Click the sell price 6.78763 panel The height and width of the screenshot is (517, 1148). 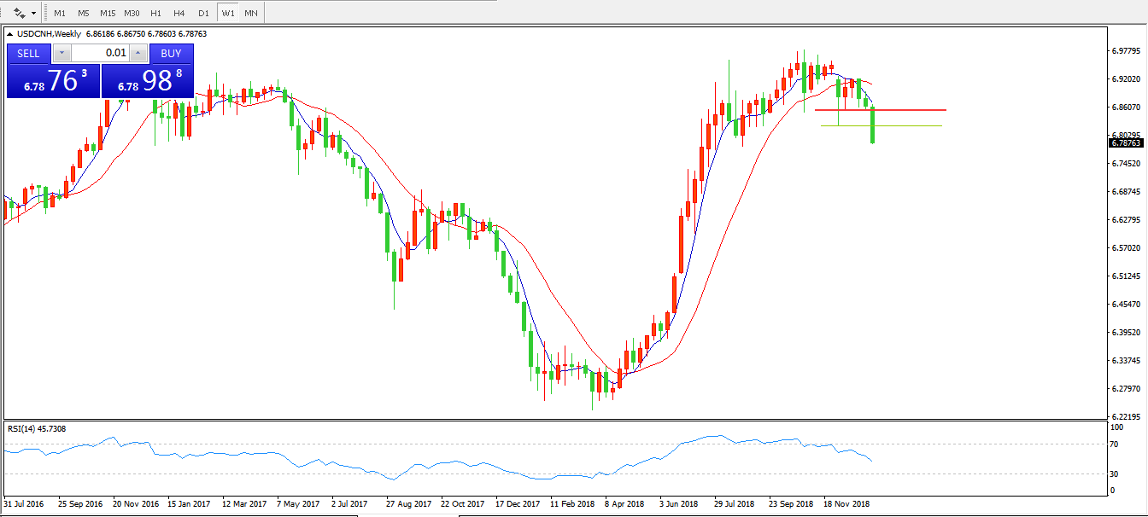(x=53, y=81)
